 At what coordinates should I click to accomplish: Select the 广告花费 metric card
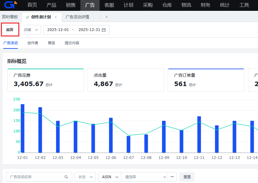[x=45, y=80]
